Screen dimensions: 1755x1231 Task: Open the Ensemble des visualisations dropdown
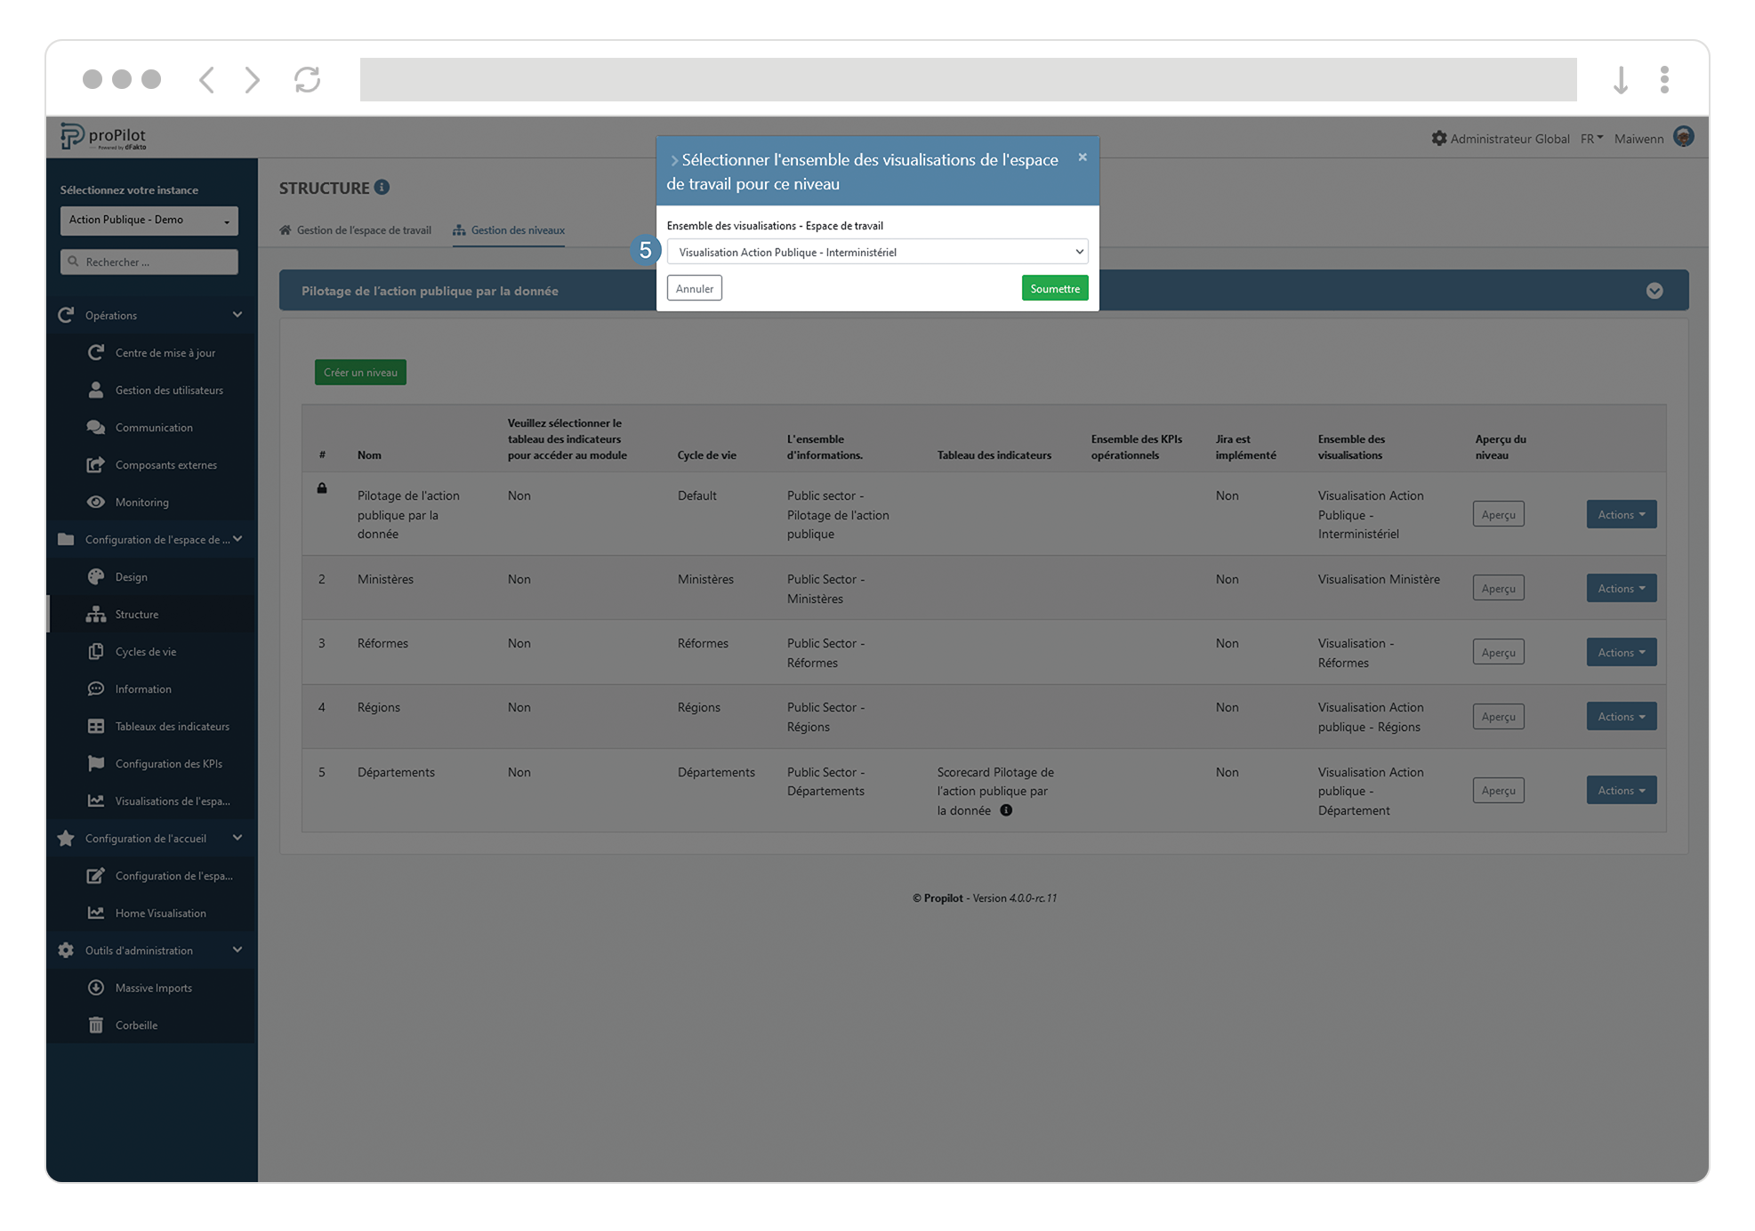point(876,252)
